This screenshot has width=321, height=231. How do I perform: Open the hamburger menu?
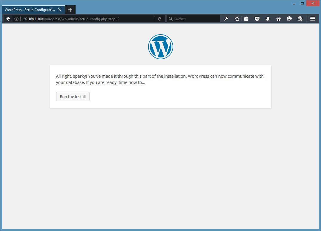point(313,19)
